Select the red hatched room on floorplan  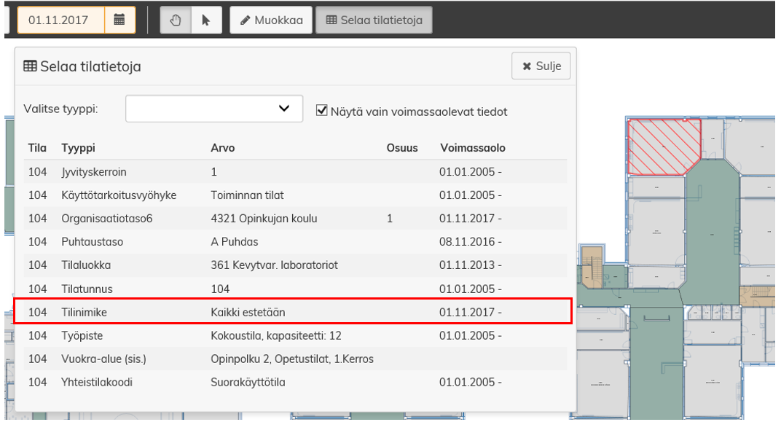click(662, 146)
